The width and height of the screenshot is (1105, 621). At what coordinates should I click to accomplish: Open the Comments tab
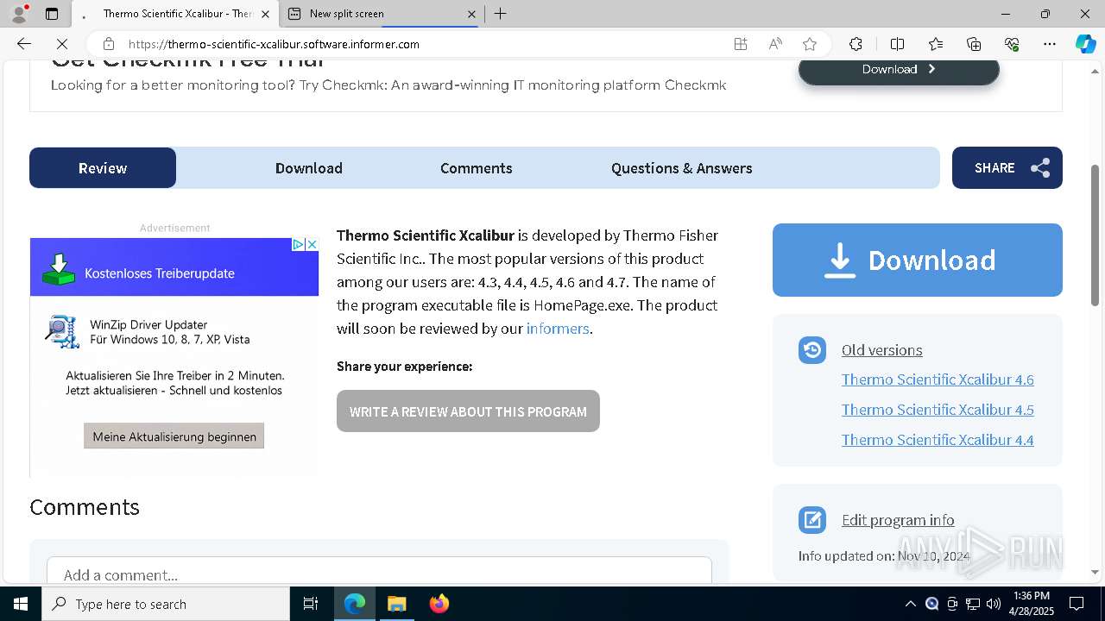[x=477, y=168]
